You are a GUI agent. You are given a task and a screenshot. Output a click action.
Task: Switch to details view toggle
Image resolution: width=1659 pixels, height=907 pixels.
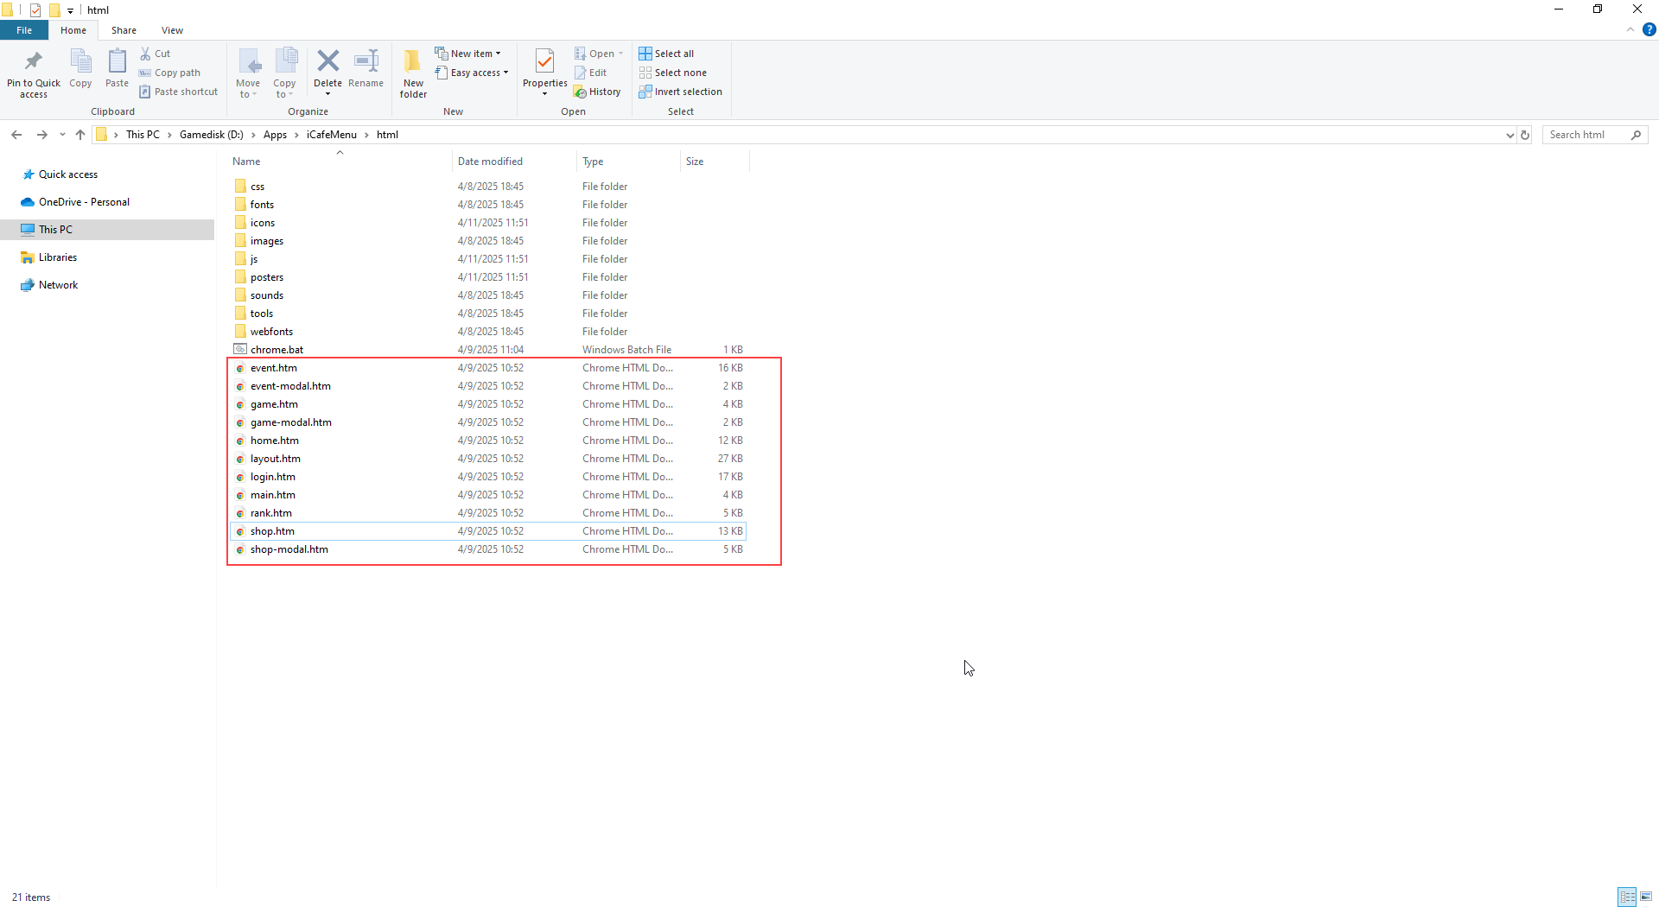coord(1627,897)
